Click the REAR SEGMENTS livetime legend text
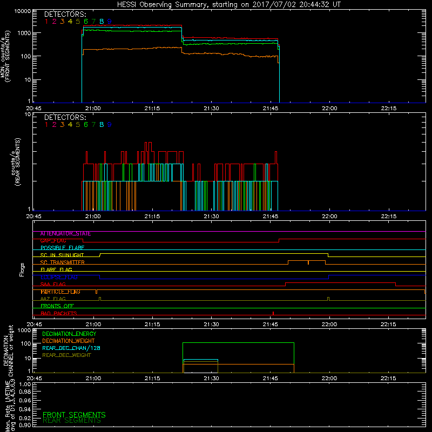The image size is (432, 432). pos(72,421)
